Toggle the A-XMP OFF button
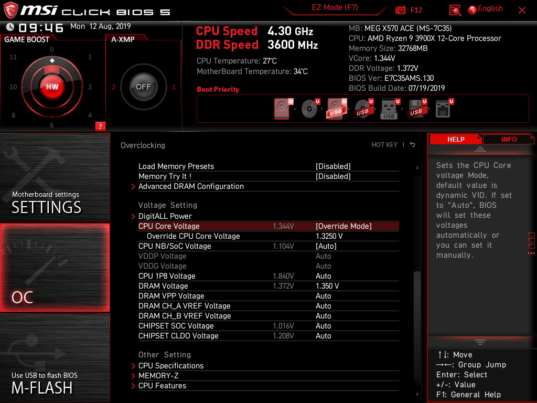This screenshot has width=537, height=403. pyautogui.click(x=143, y=87)
